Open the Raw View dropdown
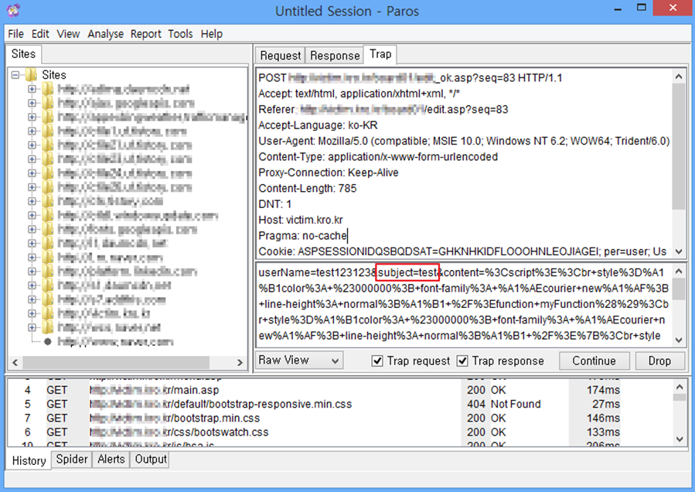Image resolution: width=695 pixels, height=492 pixels. click(x=298, y=360)
